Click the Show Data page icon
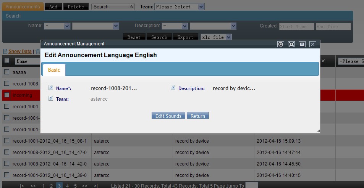The image size is (364, 188). tap(5, 51)
